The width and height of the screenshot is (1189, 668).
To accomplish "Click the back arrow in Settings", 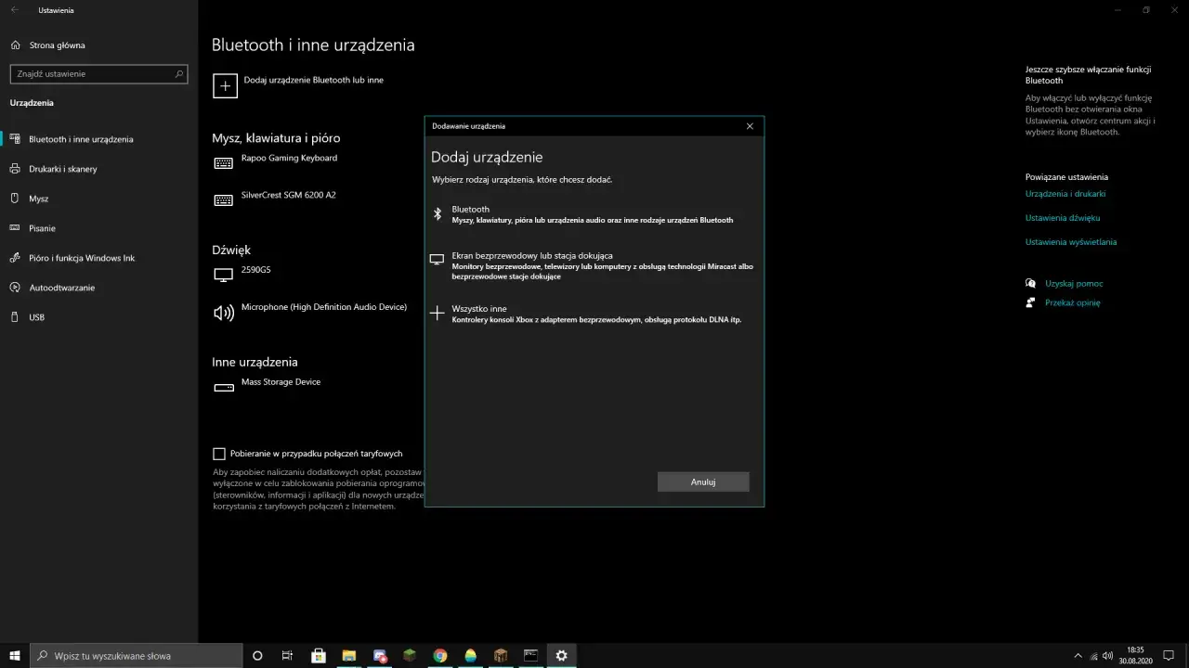I will coord(14,9).
